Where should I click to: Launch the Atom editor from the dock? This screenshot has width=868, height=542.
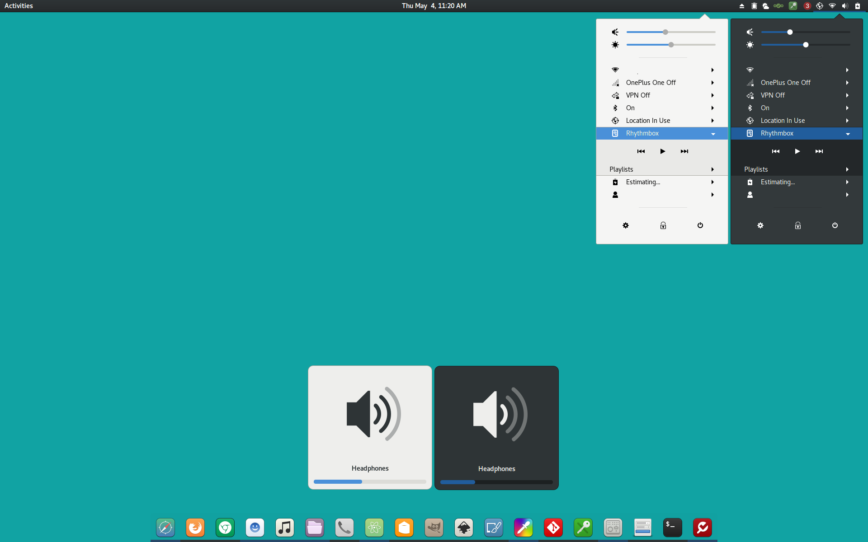(x=374, y=528)
